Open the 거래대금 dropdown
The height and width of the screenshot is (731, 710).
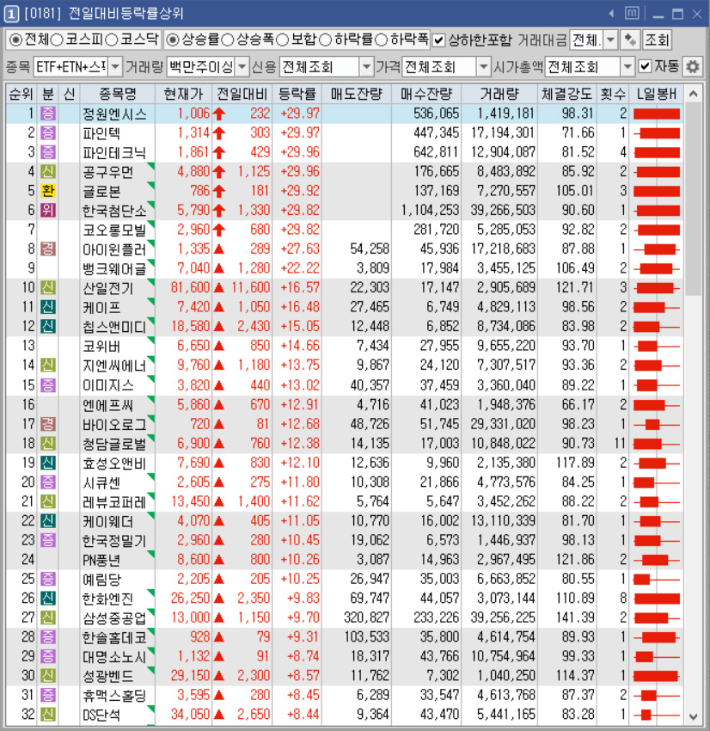(611, 40)
